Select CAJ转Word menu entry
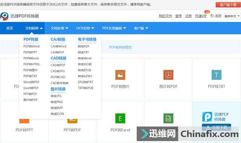 58,46
